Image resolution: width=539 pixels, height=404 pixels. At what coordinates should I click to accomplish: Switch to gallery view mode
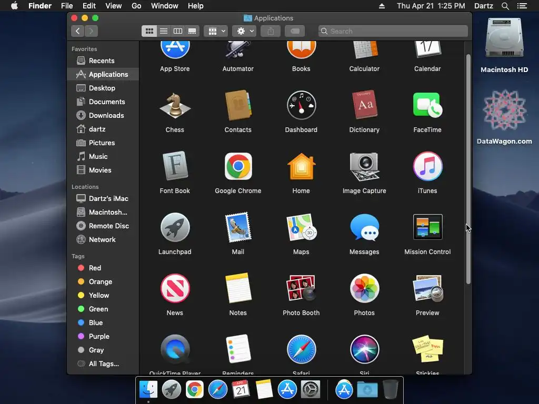(x=192, y=31)
